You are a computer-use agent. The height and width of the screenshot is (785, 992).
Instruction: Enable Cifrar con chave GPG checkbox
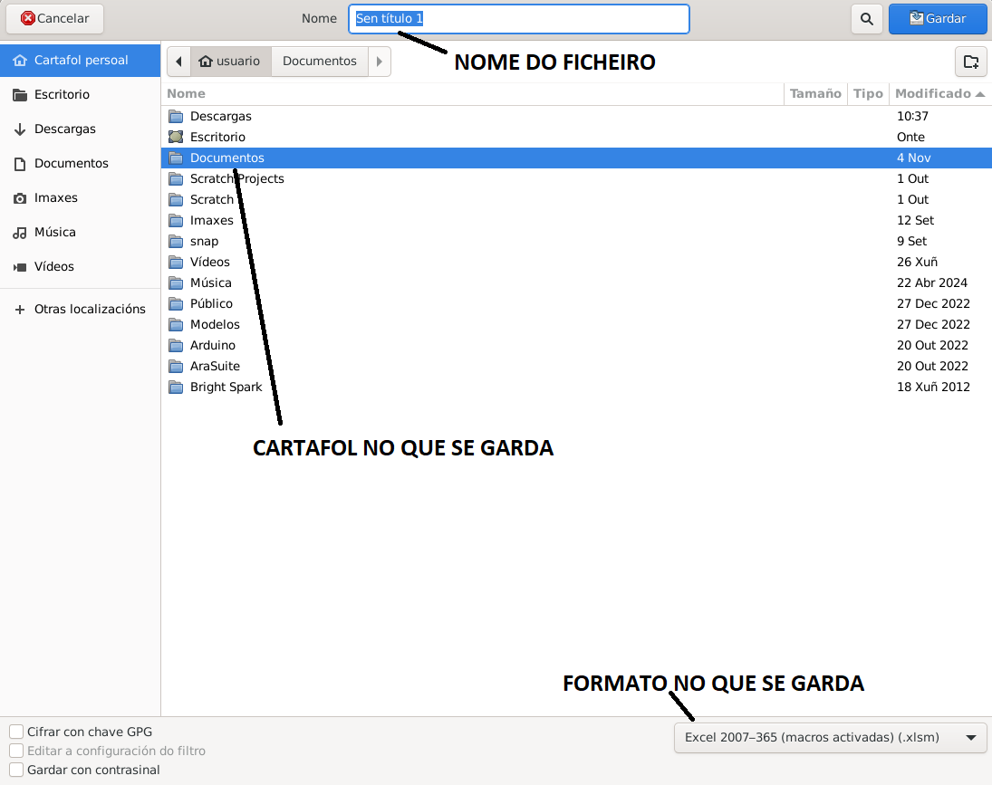(x=16, y=732)
